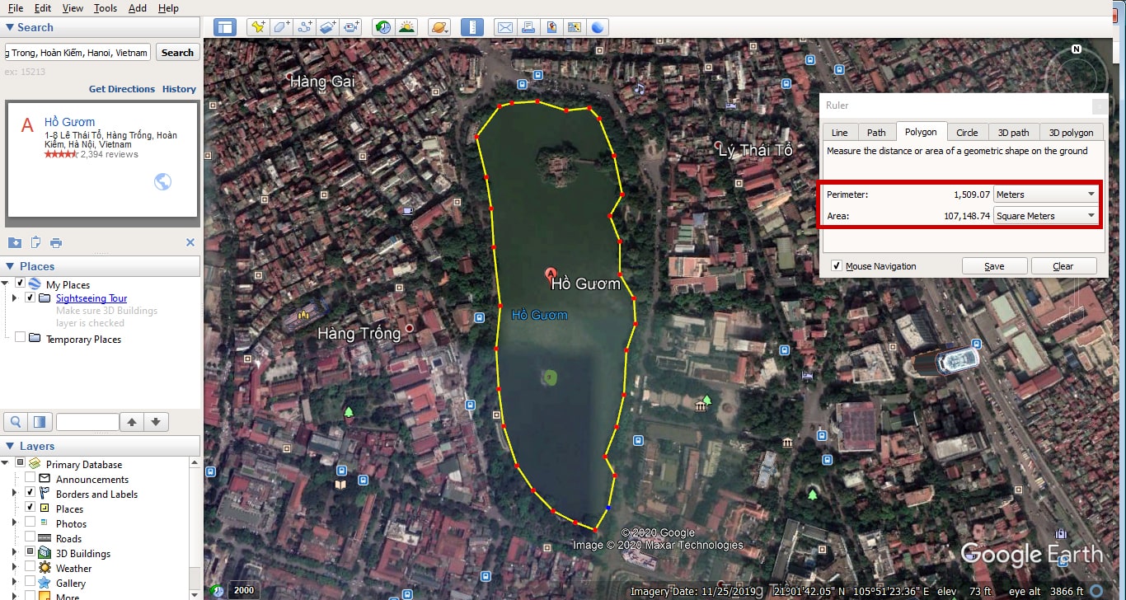The height and width of the screenshot is (600, 1126).
Task: Enable the Announcements layer checkbox
Action: pyautogui.click(x=30, y=477)
